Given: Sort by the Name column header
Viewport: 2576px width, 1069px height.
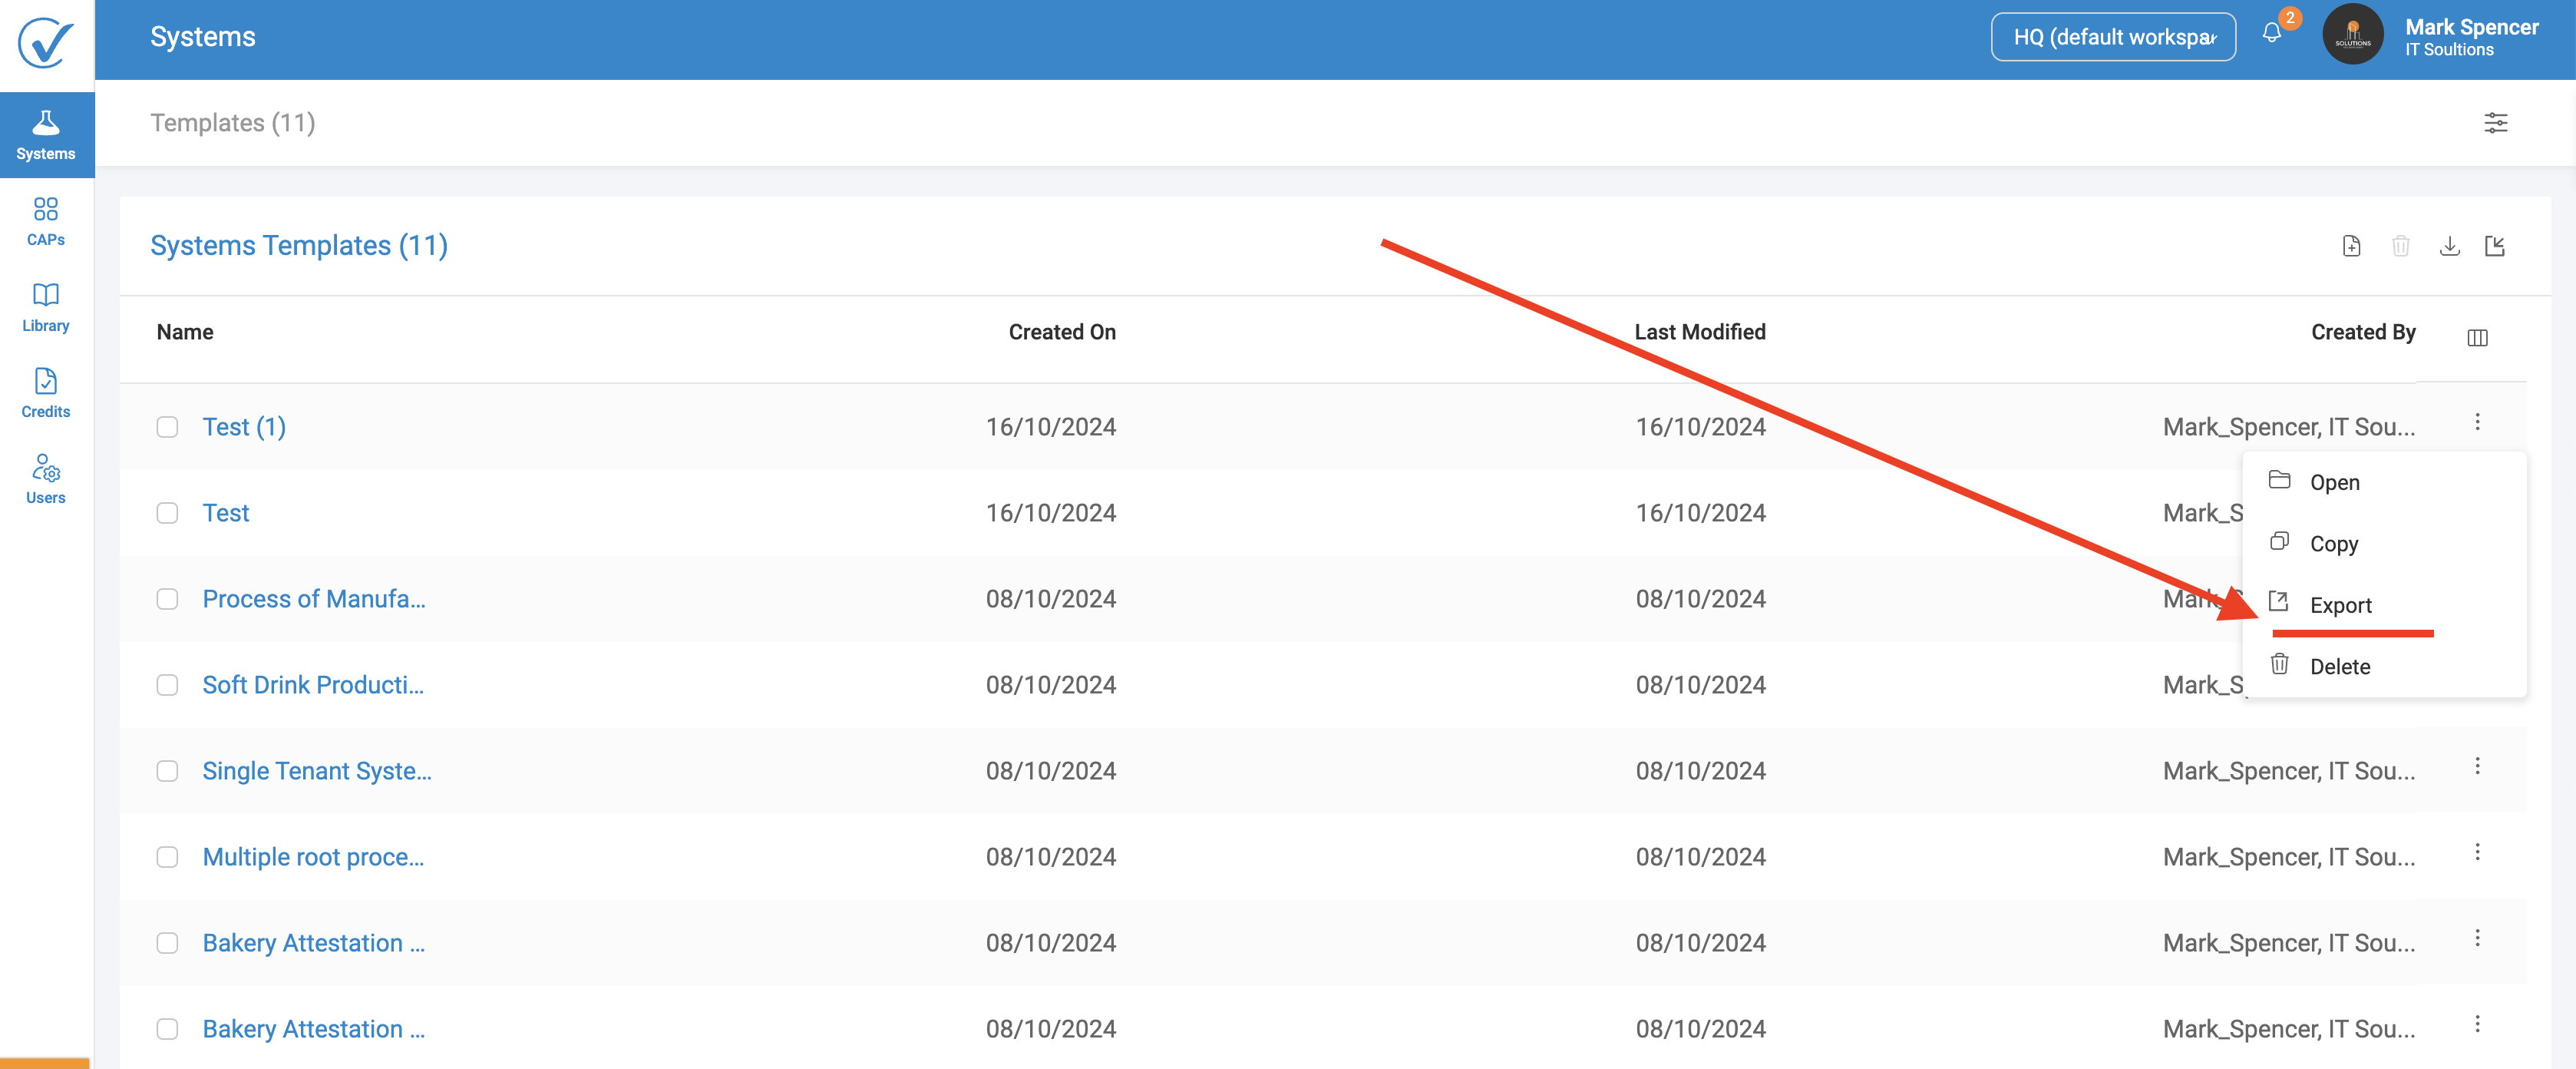Looking at the screenshot, I should 185,333.
